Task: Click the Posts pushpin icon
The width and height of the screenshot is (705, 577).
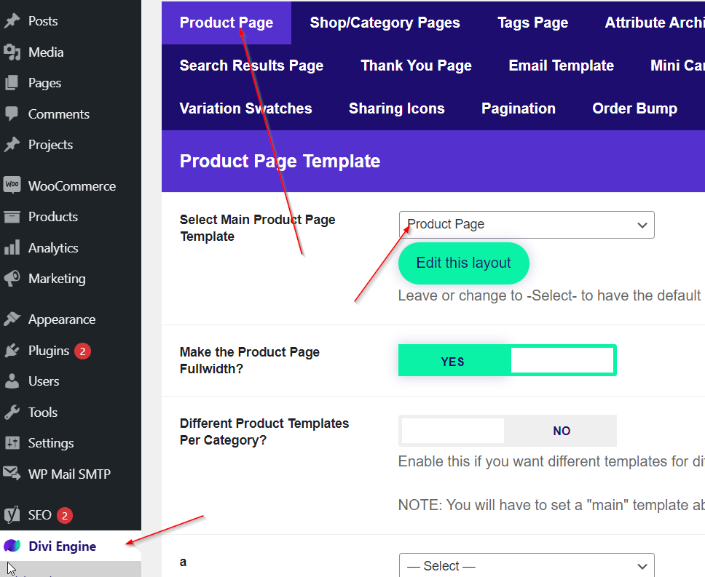Action: [12, 21]
